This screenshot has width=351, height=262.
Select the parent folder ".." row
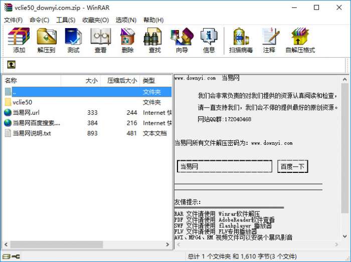pos(88,92)
